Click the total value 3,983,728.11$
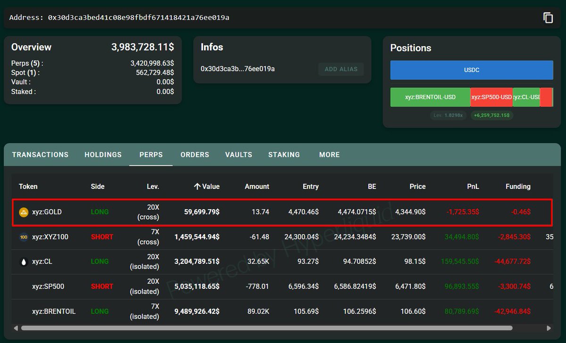Viewport: 566px width, 343px height. (x=142, y=47)
